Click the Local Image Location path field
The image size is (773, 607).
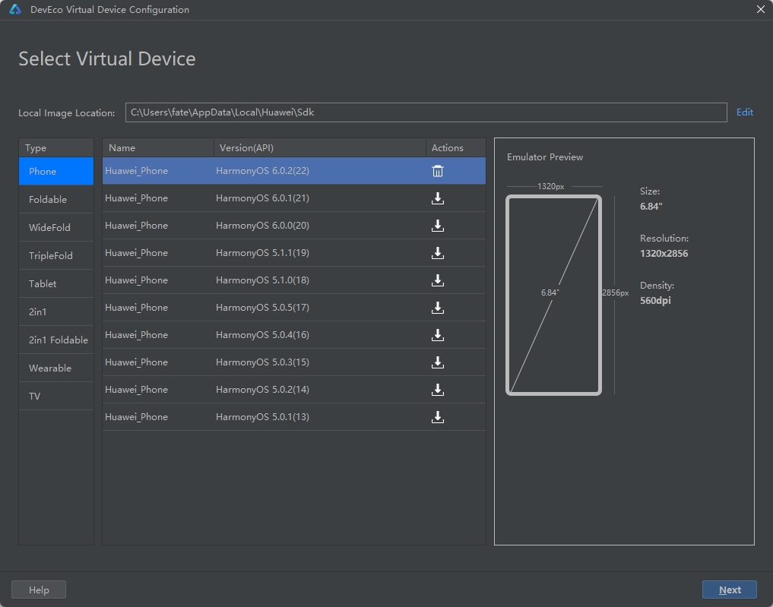(426, 112)
